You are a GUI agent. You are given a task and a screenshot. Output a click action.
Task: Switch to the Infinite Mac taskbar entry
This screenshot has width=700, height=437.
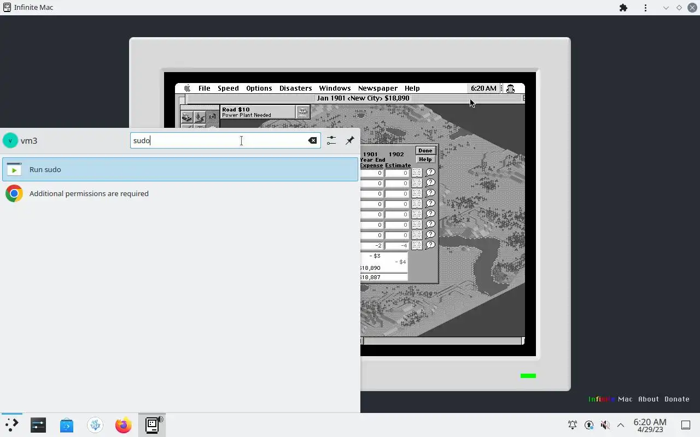point(153,425)
